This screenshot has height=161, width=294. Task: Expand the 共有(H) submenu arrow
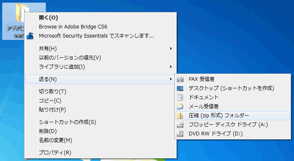point(171,49)
